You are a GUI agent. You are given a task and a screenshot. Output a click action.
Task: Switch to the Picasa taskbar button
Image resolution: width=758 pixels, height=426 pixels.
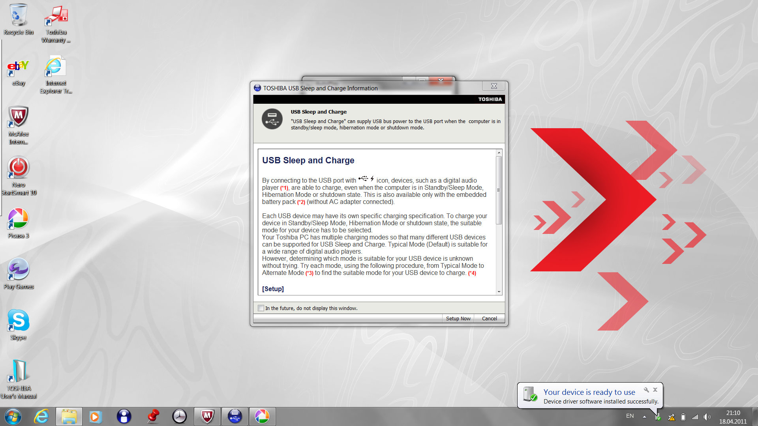click(262, 417)
